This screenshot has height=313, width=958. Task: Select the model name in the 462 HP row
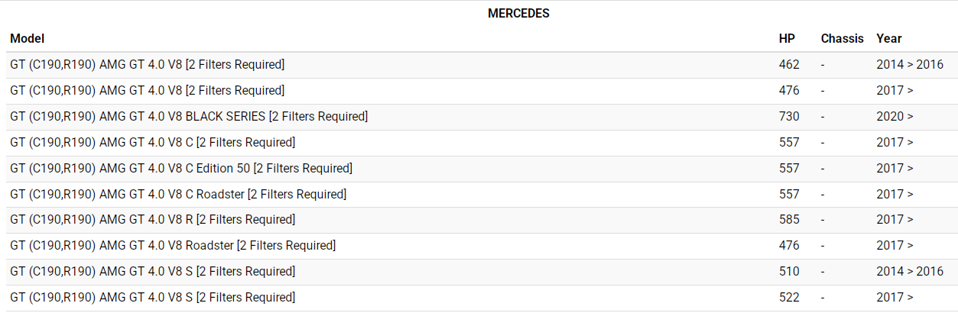click(x=147, y=65)
